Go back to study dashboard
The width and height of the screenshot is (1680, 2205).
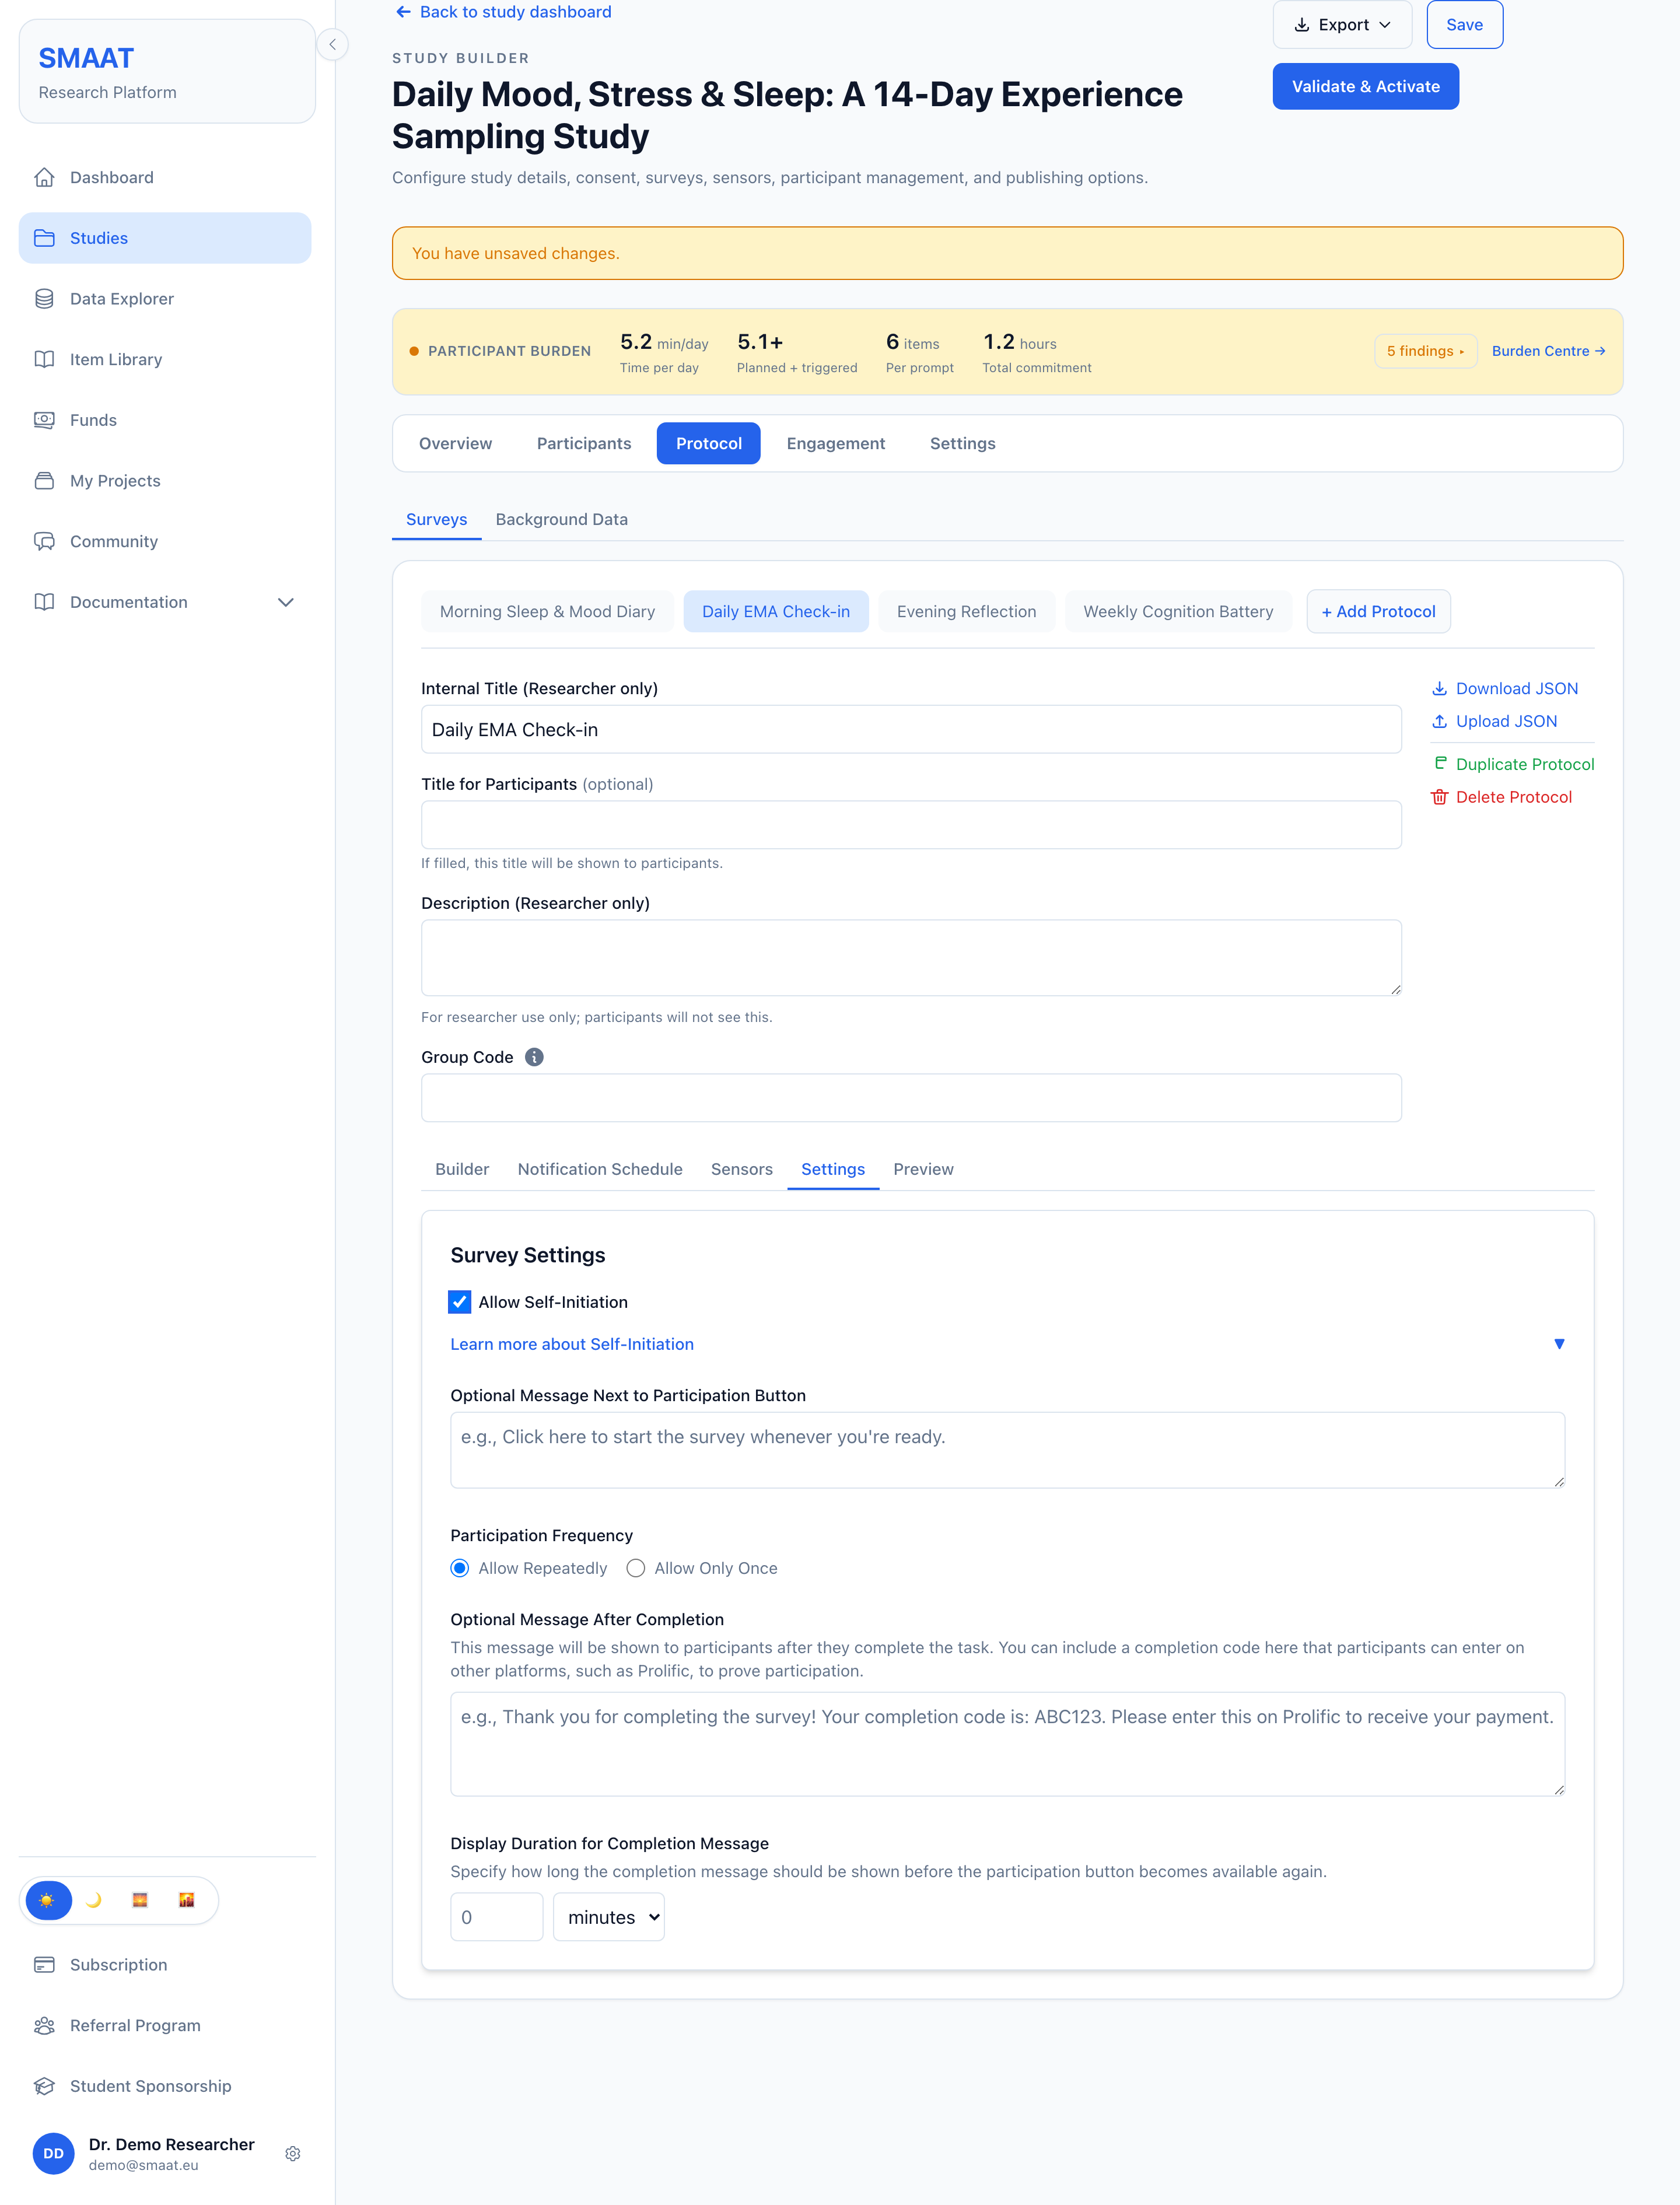pyautogui.click(x=503, y=12)
